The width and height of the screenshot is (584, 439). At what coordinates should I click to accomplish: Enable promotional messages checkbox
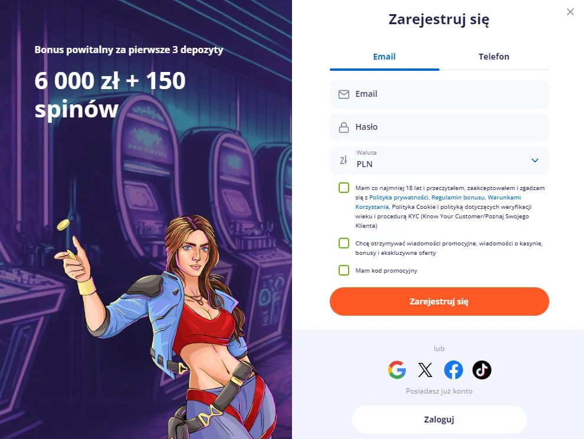344,243
